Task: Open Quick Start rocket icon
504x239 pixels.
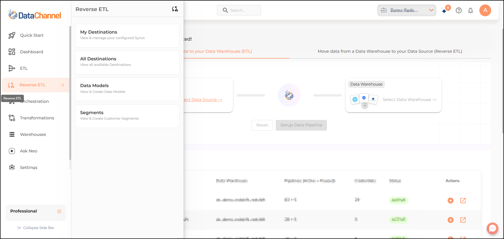Action: (12, 35)
